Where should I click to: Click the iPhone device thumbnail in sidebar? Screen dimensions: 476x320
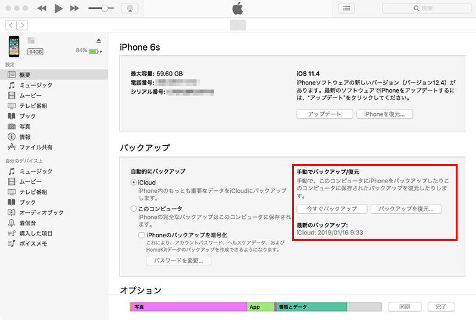tap(14, 46)
